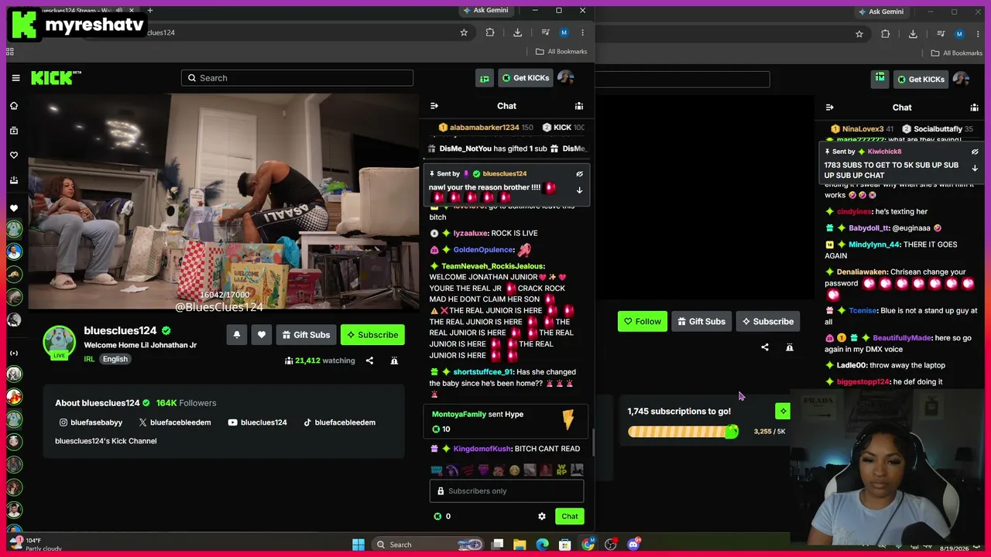The width and height of the screenshot is (991, 557).
Task: Collapse the chat panel in the front window
Action: pyautogui.click(x=434, y=106)
